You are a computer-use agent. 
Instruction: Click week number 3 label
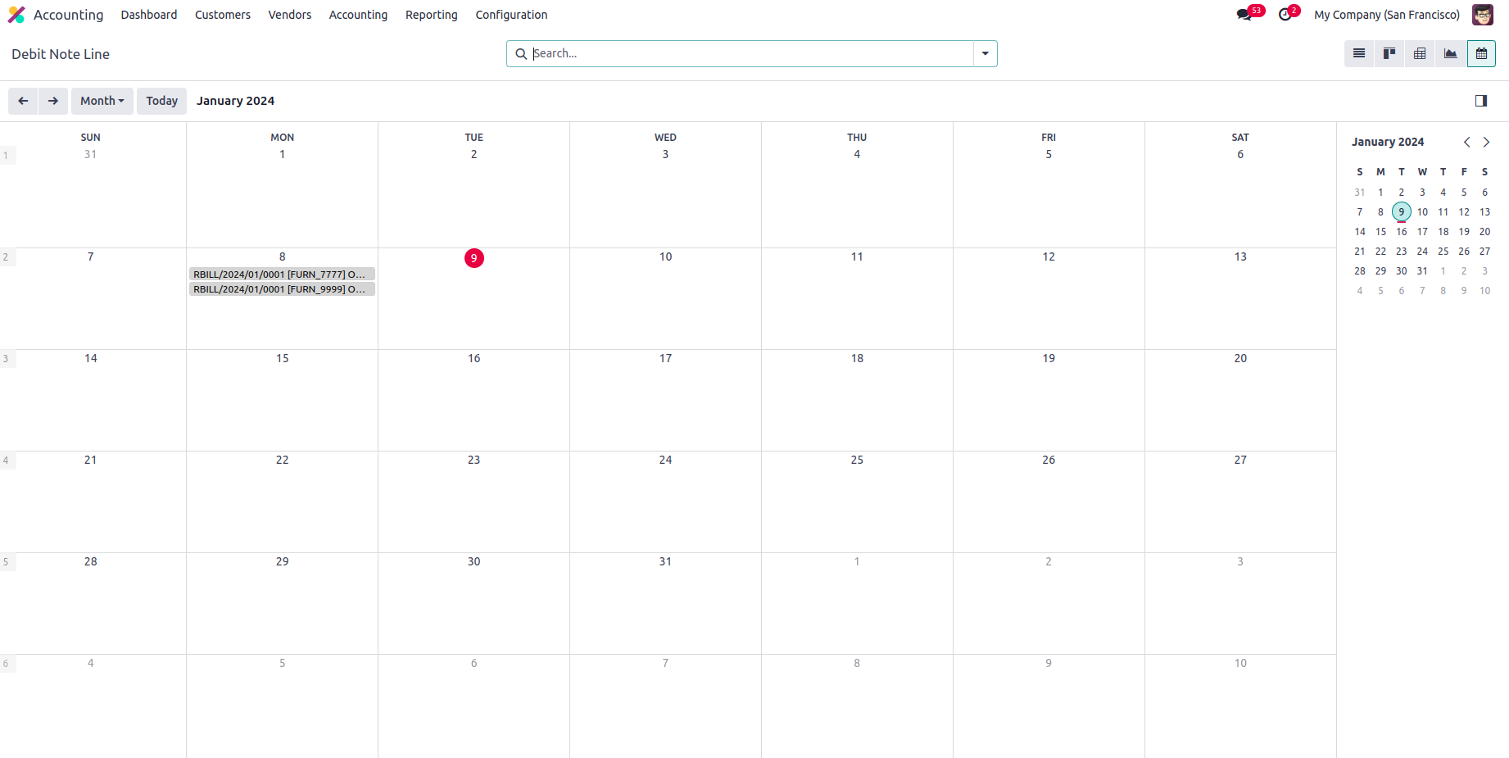click(x=6, y=359)
